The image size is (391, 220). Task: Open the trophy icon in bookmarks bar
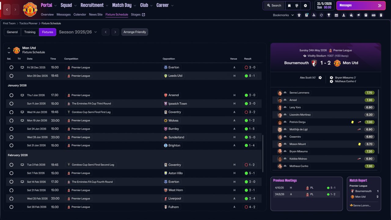pos(329,15)
